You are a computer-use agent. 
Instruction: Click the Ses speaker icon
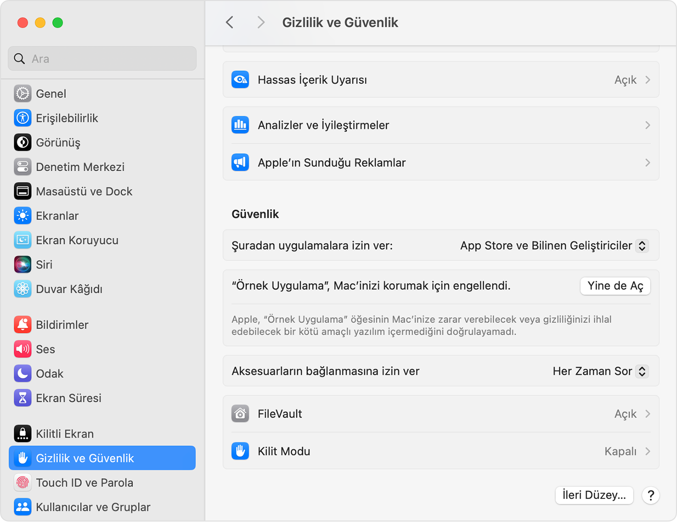(23, 349)
